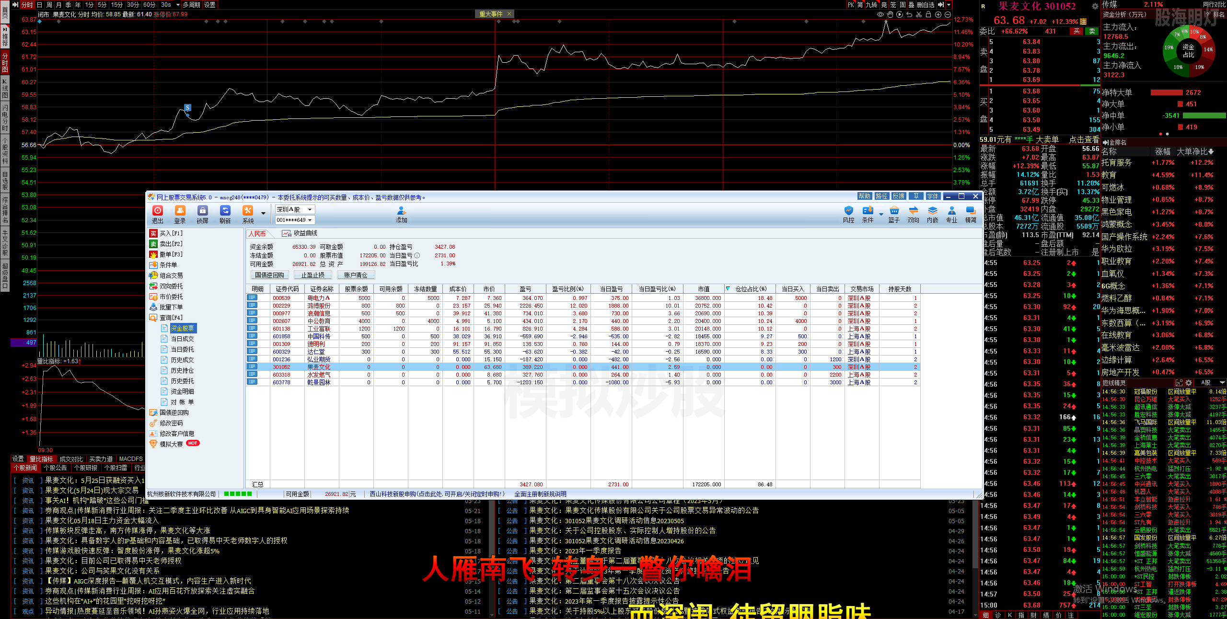1227x619 pixels.
Task: Click the 退出 (exit) icon in trading toolbar
Action: tap(158, 214)
